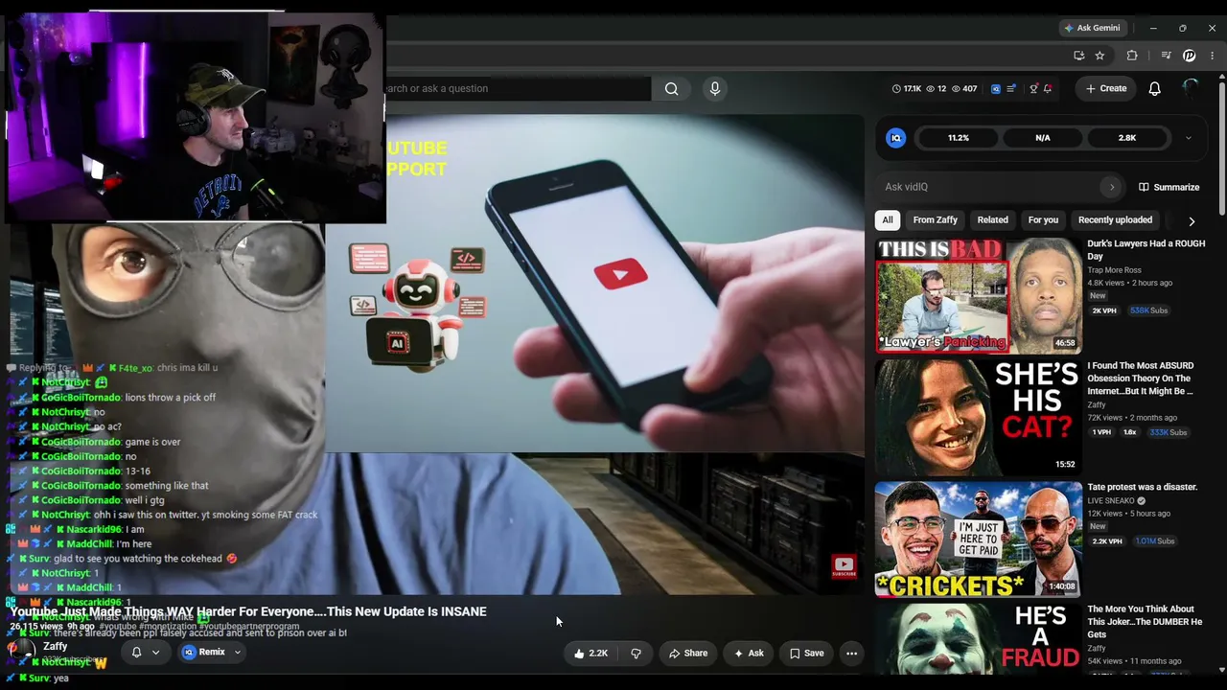Send the Ask vidIQ query arrow
This screenshot has height=690, width=1227.
pyautogui.click(x=1112, y=187)
